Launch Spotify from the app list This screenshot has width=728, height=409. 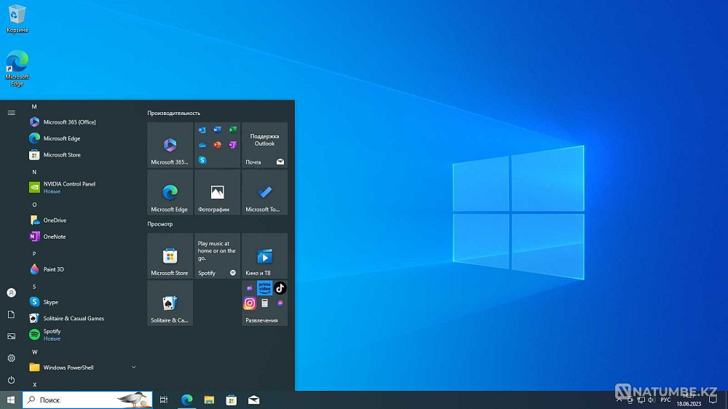(84, 334)
